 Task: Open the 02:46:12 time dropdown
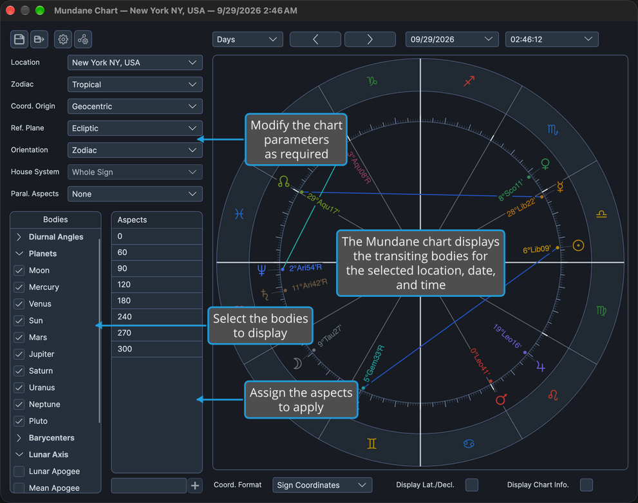(552, 39)
